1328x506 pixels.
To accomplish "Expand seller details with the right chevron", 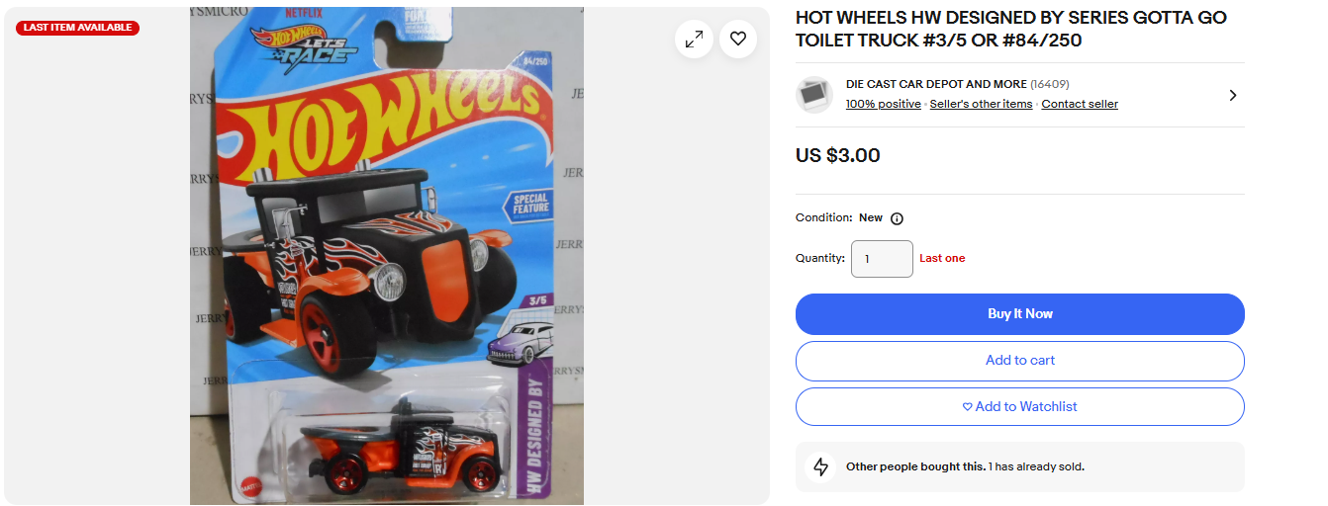I will pyautogui.click(x=1232, y=95).
